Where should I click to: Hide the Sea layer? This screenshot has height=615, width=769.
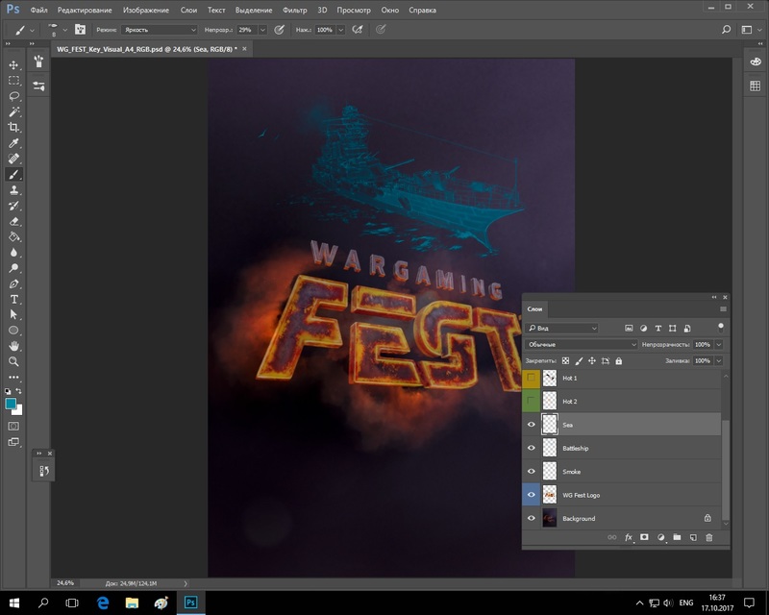(532, 425)
